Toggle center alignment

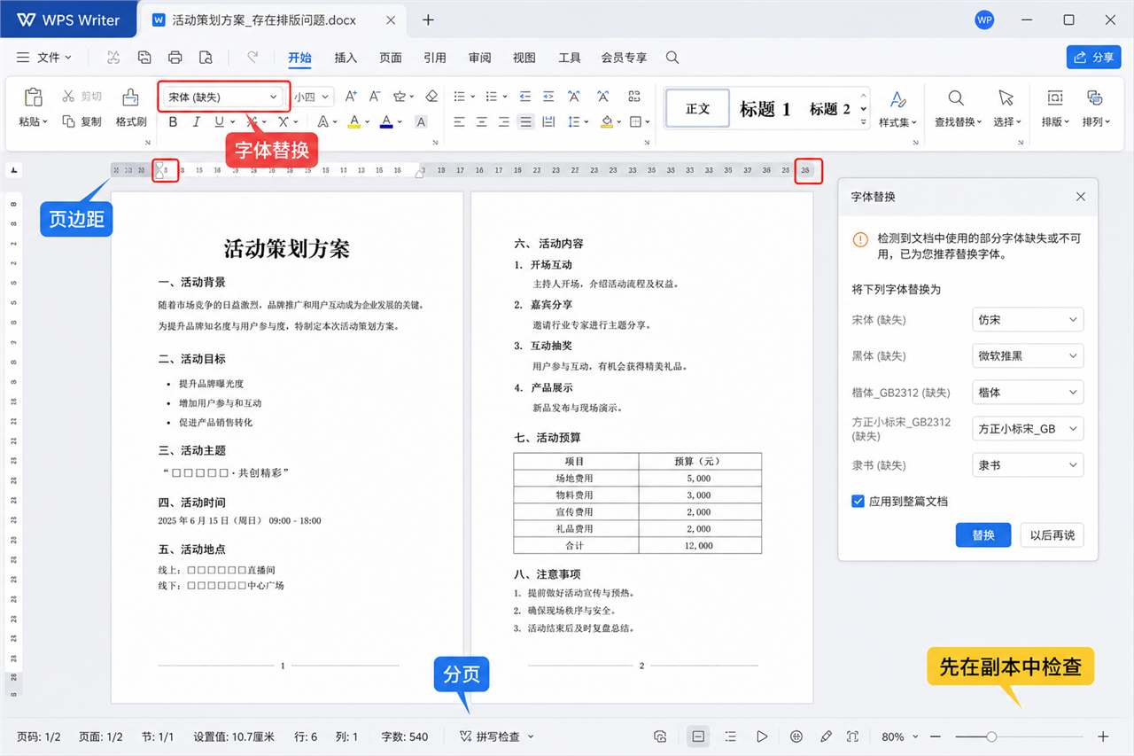482,121
